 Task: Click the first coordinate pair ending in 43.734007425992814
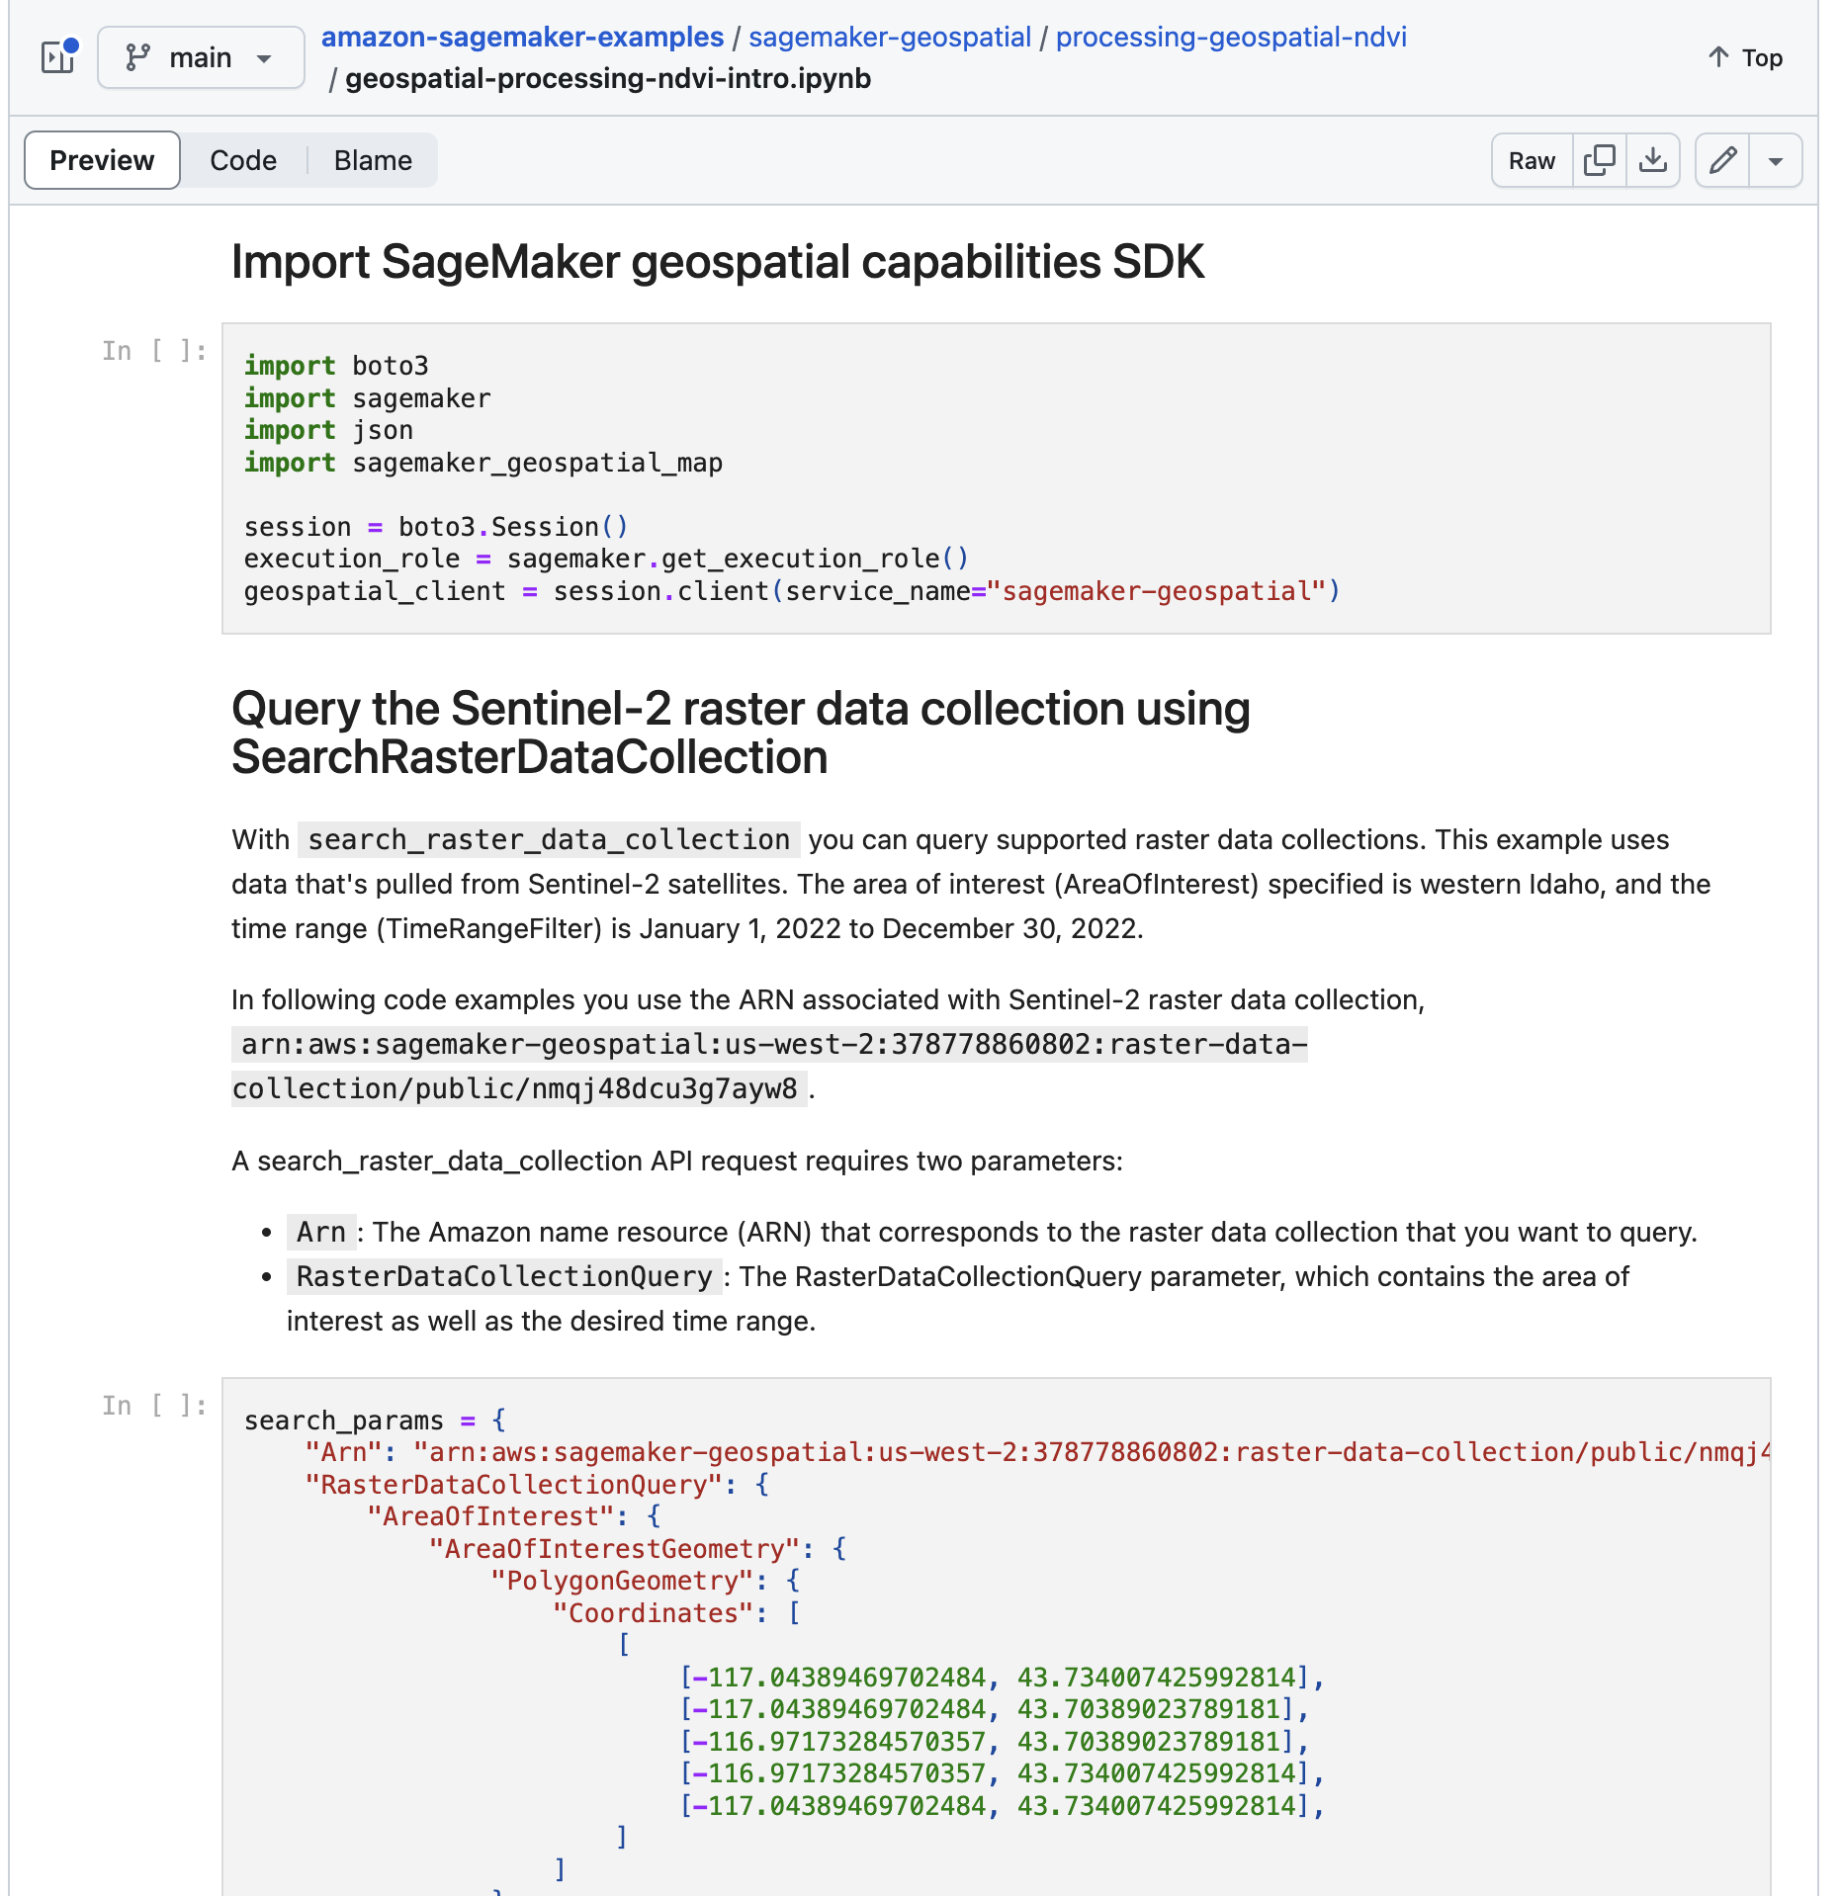(1003, 1678)
